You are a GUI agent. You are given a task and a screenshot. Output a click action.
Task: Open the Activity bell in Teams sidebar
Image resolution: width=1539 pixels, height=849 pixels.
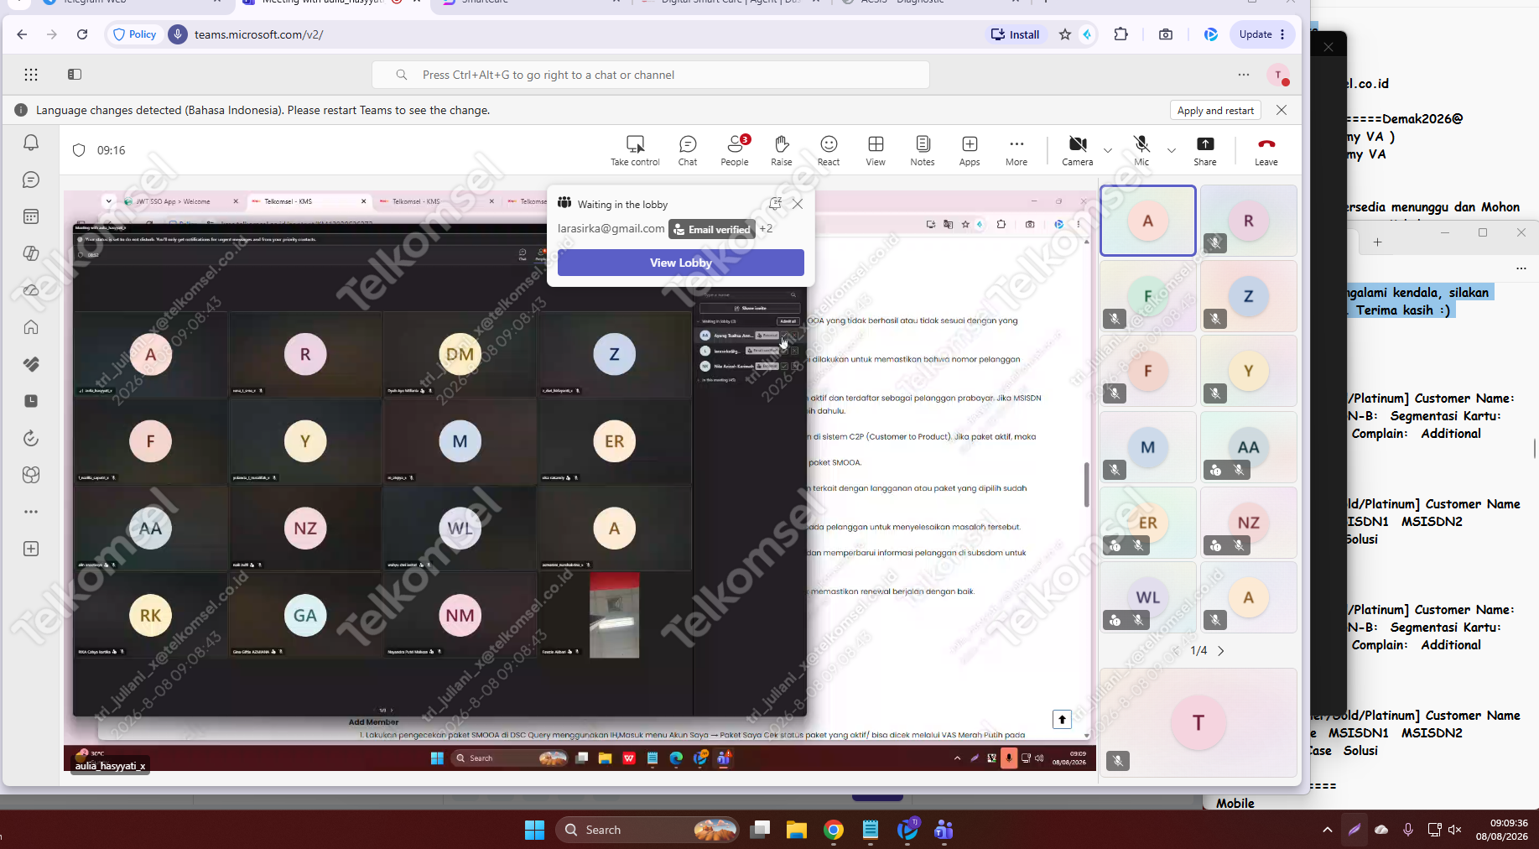coord(31,143)
